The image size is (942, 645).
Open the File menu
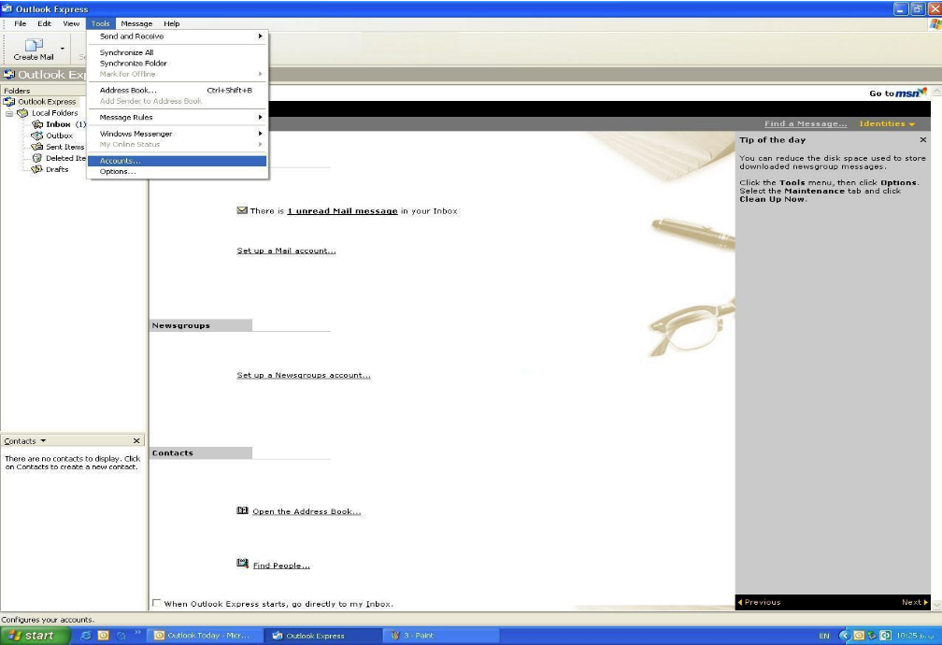point(20,23)
